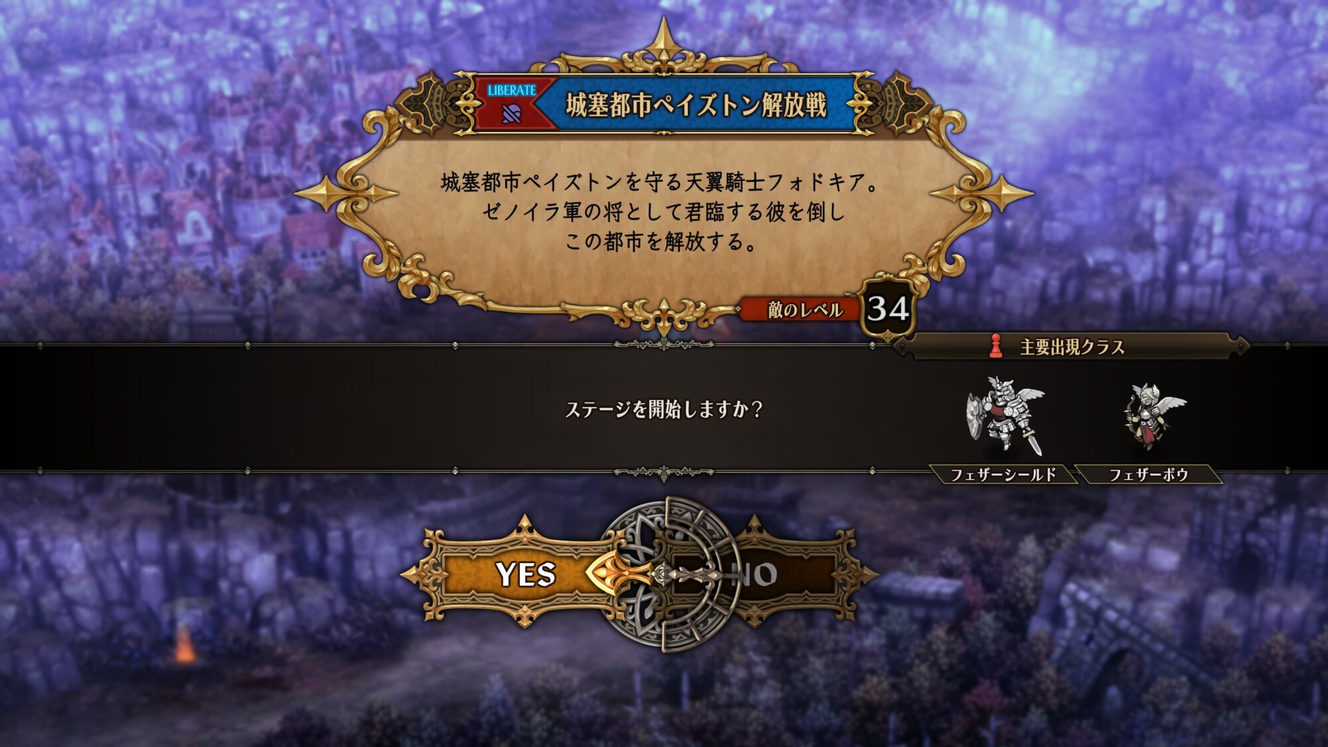Select the Feather Shield knight sprite
1328x747 pixels.
1005,416
